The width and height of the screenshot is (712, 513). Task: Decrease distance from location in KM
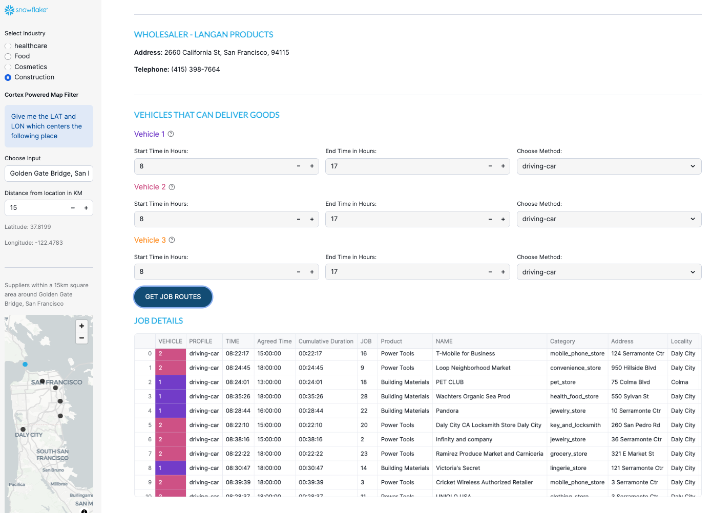[73, 208]
